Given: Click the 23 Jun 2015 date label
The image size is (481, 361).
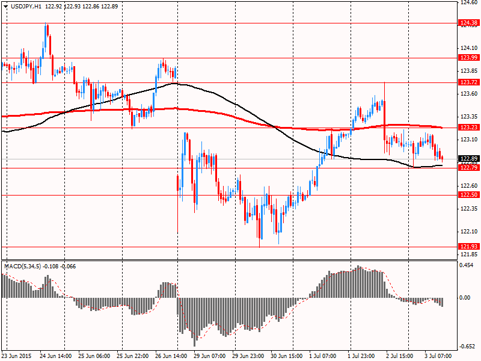Looking at the screenshot, I should click(x=16, y=356).
